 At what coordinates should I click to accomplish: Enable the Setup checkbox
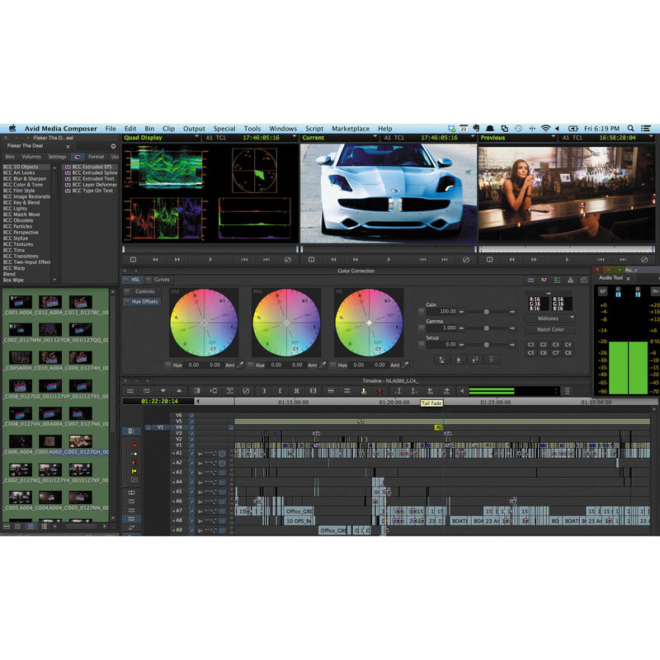point(422,344)
